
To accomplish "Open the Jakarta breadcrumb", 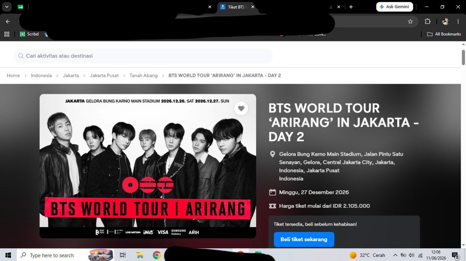I will point(71,75).
